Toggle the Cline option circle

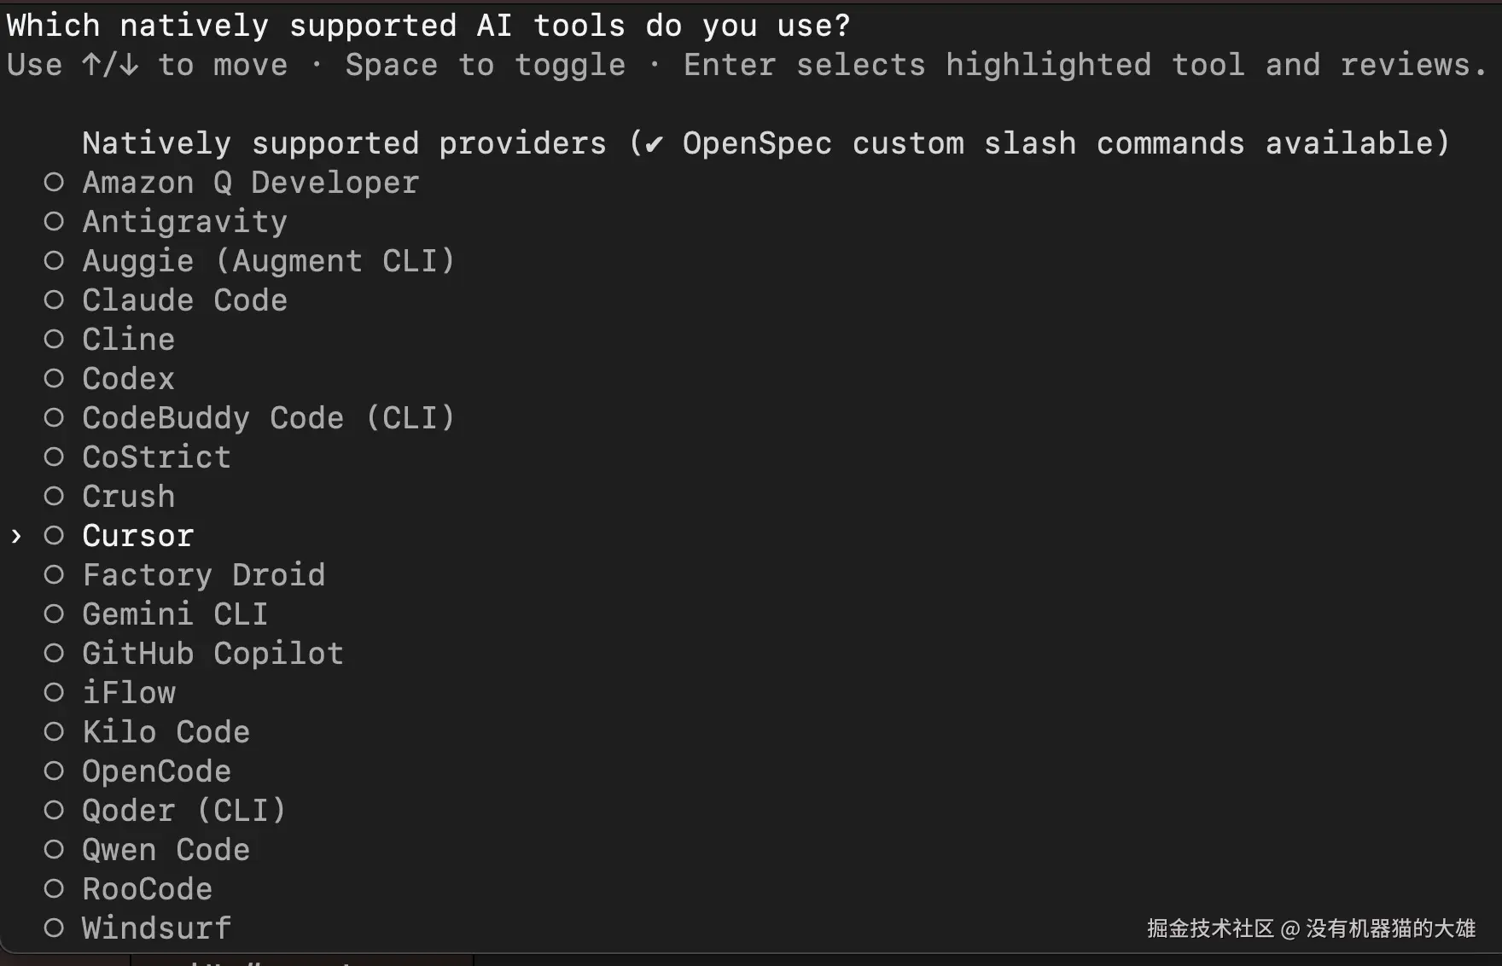pyautogui.click(x=54, y=340)
